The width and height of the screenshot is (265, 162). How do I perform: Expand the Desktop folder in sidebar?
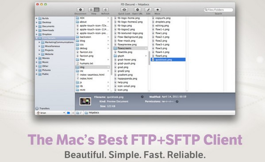[37, 22]
